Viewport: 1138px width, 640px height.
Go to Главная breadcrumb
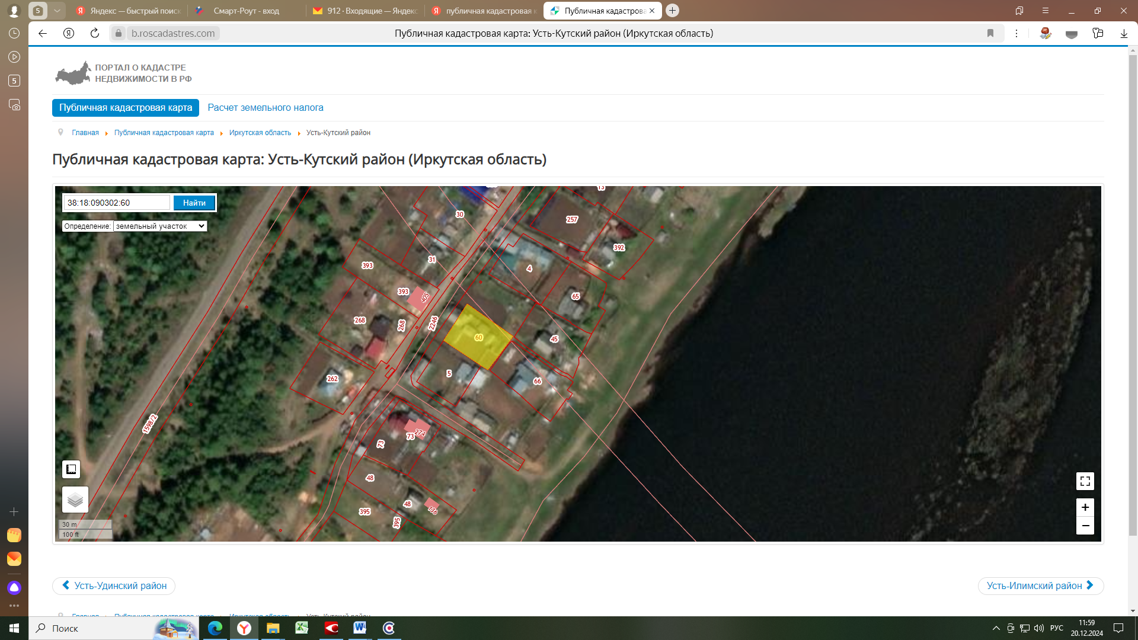85,133
